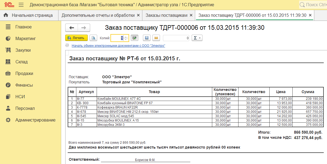Click the document title Заказ поставщику № РТ-6

click(x=125, y=58)
